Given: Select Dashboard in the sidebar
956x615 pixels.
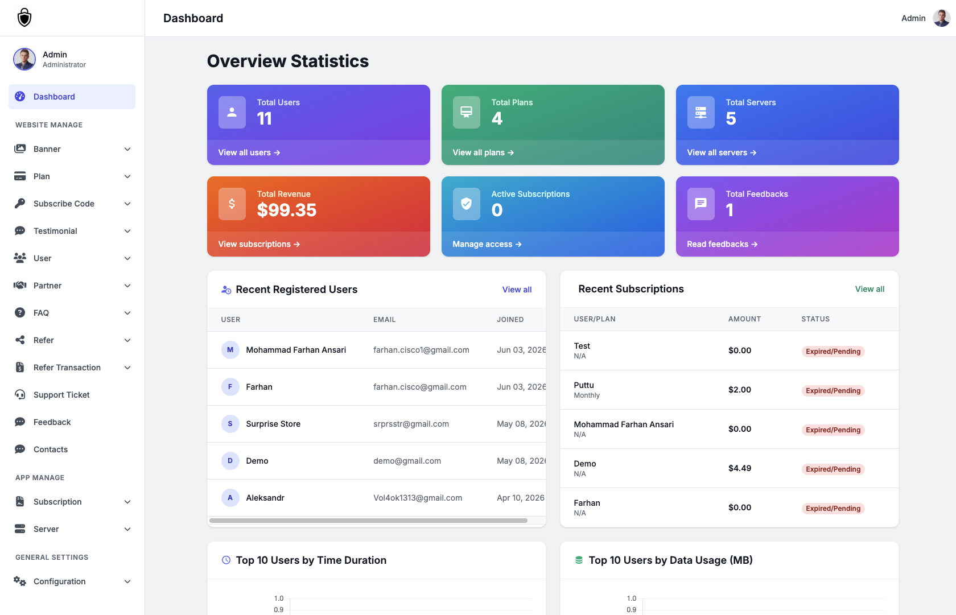Looking at the screenshot, I should point(72,97).
